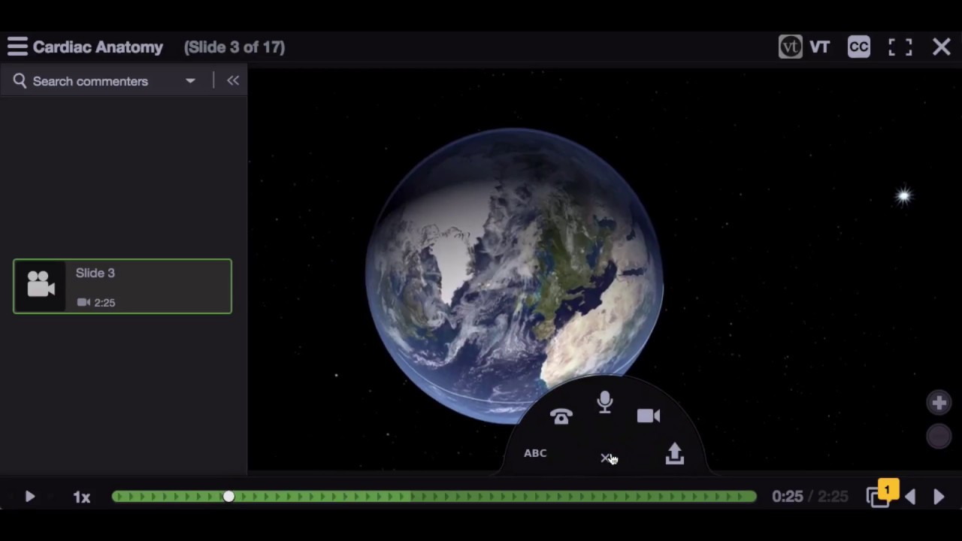The width and height of the screenshot is (962, 541).
Task: Click the Cardiac Anatomy title
Action: [x=98, y=47]
